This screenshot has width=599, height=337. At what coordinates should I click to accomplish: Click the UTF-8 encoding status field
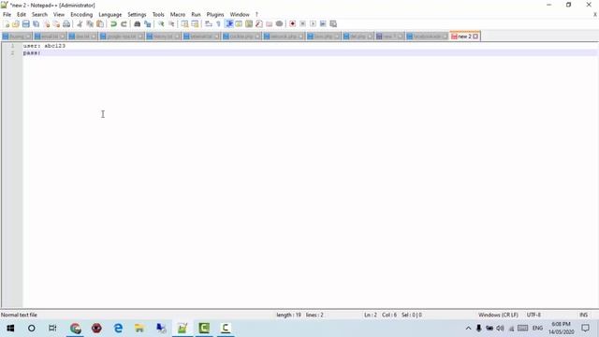533,315
